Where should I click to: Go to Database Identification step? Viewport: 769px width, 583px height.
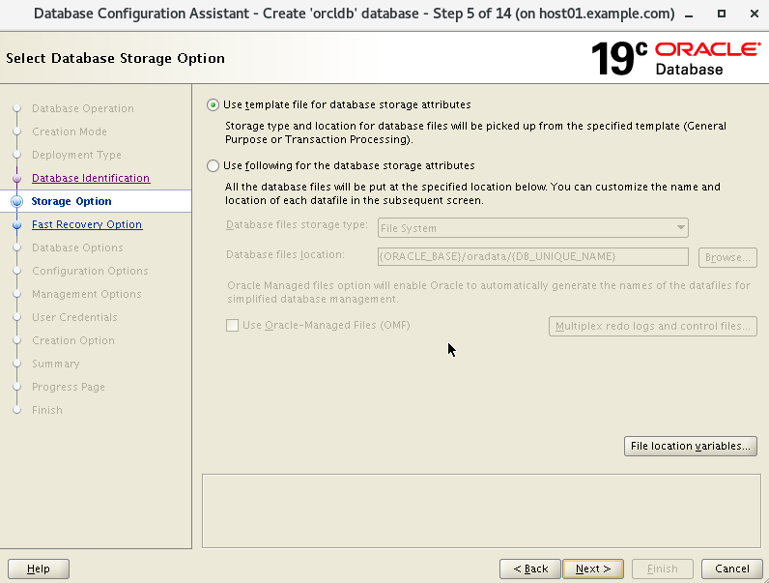click(91, 178)
